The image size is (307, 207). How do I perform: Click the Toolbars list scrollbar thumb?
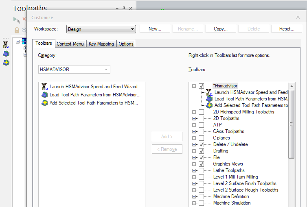click(292, 124)
